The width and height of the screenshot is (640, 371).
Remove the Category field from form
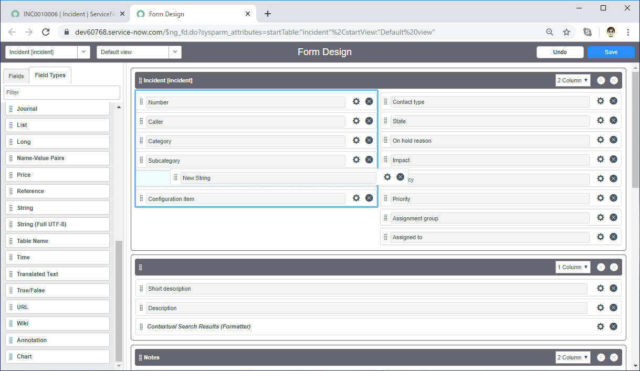(369, 140)
